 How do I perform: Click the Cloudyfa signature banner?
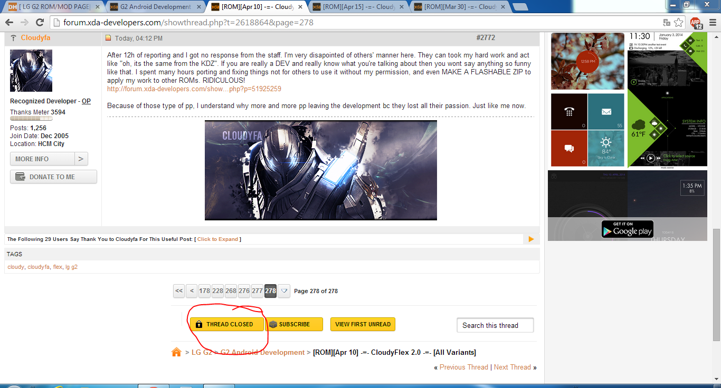[x=321, y=170]
